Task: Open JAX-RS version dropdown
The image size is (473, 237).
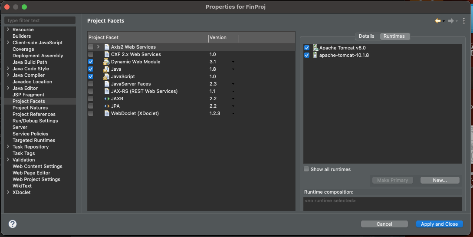Action: (233, 92)
